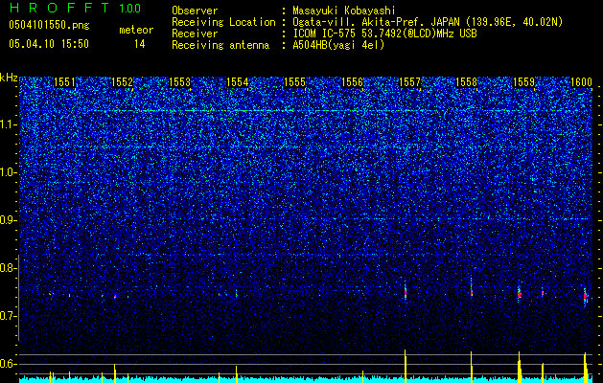
Task: Select the meteor count value 14
Action: 140,44
